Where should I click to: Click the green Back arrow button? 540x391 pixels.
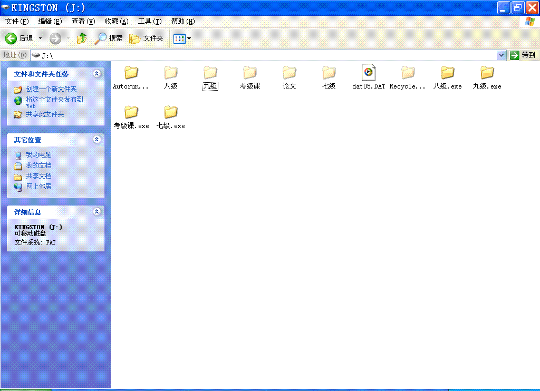(11, 38)
